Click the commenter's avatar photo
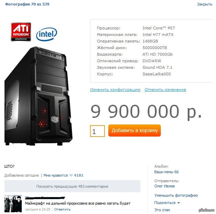The image size is (216, 214). coord(13,204)
